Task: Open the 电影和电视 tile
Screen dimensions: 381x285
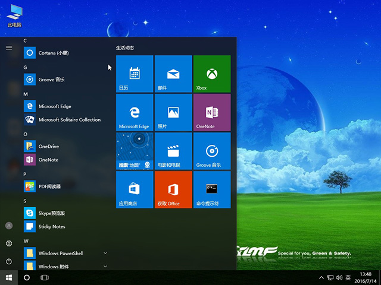Action: (x=173, y=151)
